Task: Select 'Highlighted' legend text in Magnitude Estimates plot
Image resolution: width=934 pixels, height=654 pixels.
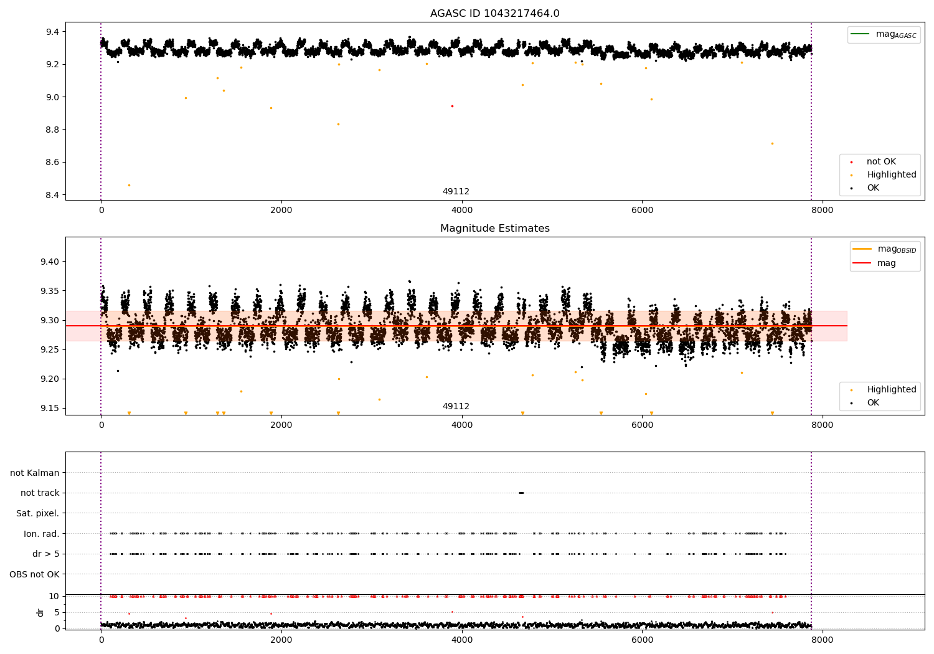Action: point(892,390)
